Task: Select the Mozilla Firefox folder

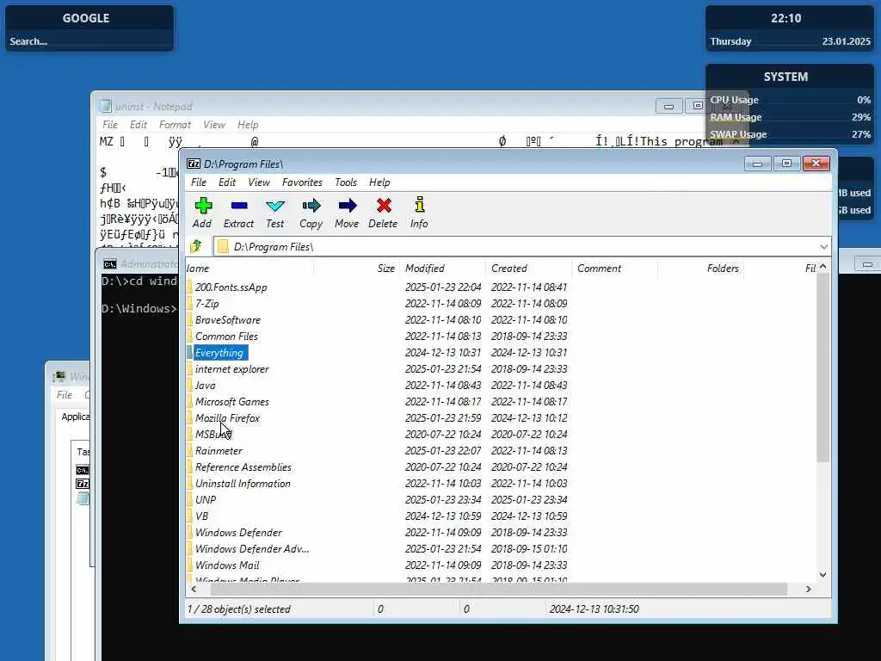Action: (227, 418)
